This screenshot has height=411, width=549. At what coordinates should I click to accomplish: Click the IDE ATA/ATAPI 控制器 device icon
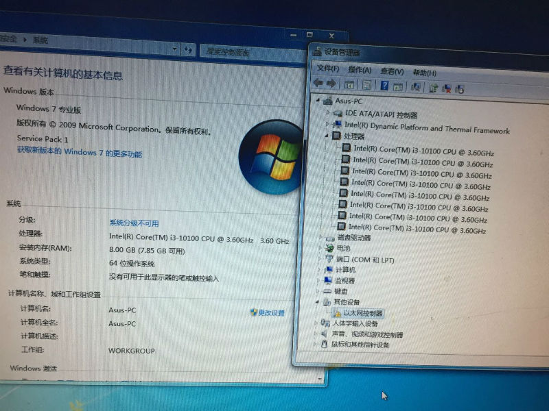click(338, 113)
